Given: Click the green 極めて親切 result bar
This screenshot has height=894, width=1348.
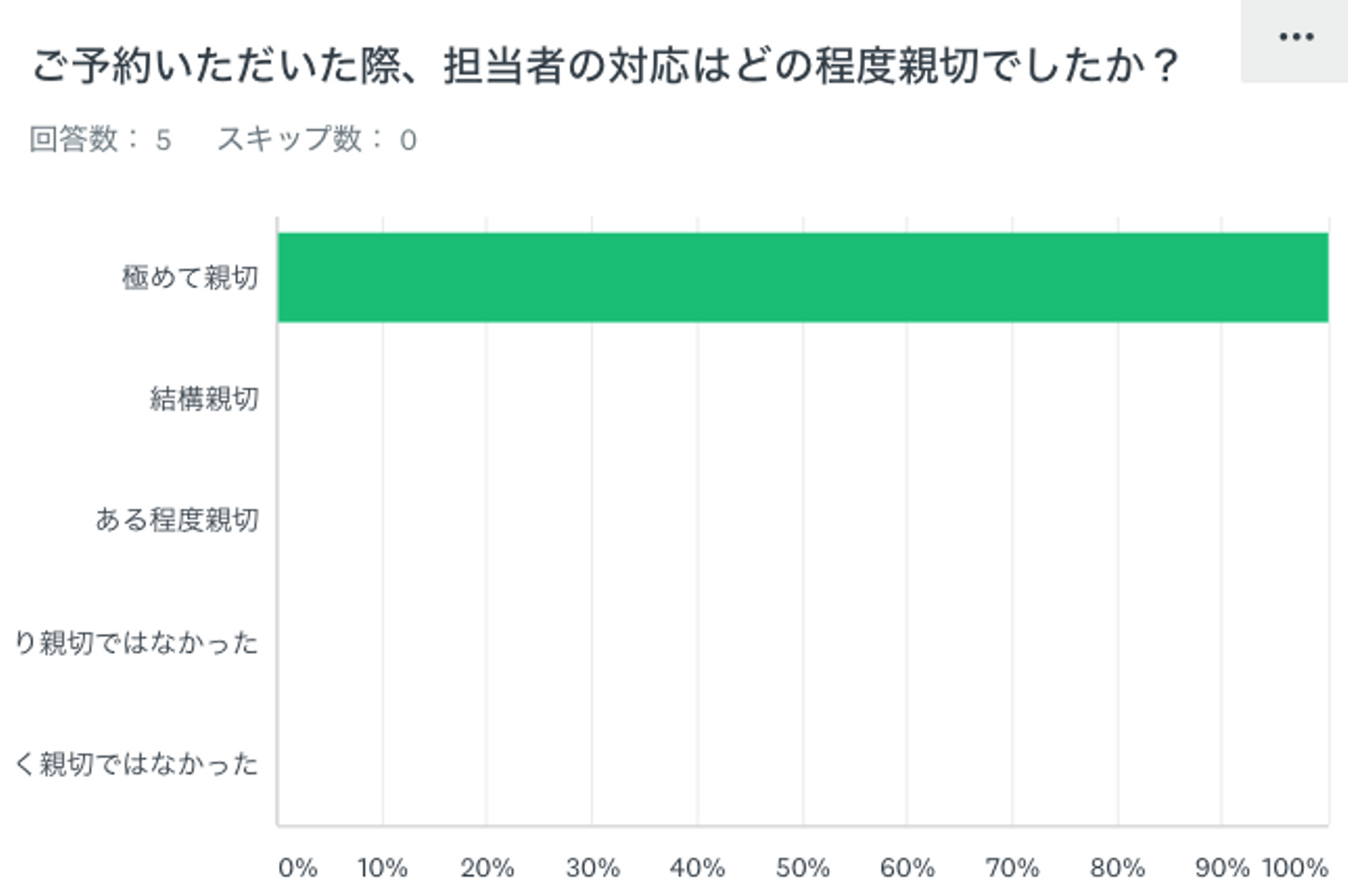Looking at the screenshot, I should coord(802,278).
